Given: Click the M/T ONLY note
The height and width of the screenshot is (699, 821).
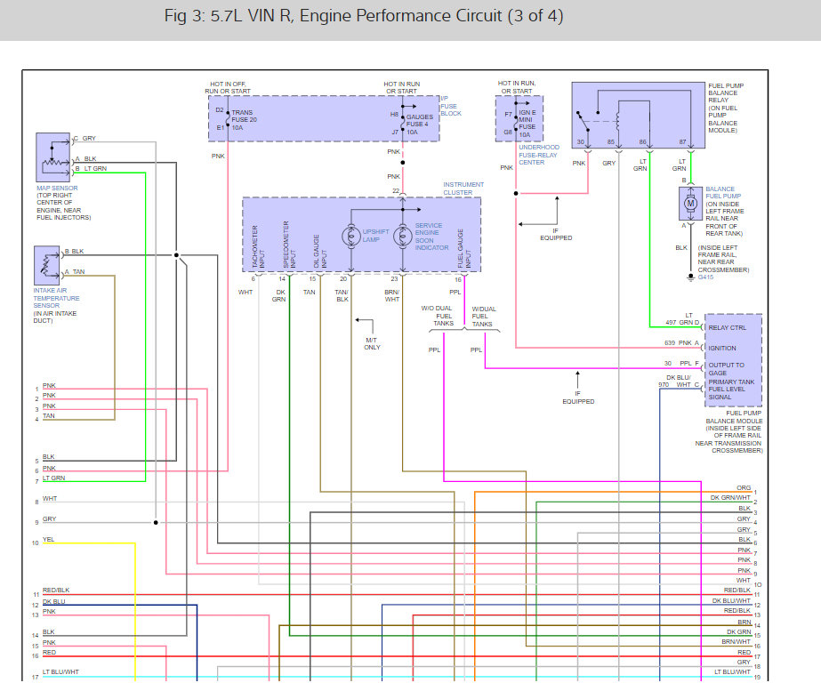Looking at the screenshot, I should tap(373, 343).
